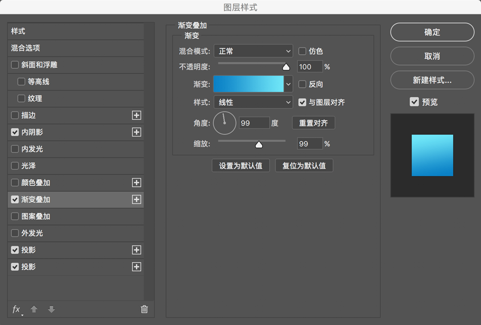Toggle the 反向 reverse checkbox
This screenshot has width=481, height=325.
pyautogui.click(x=302, y=85)
